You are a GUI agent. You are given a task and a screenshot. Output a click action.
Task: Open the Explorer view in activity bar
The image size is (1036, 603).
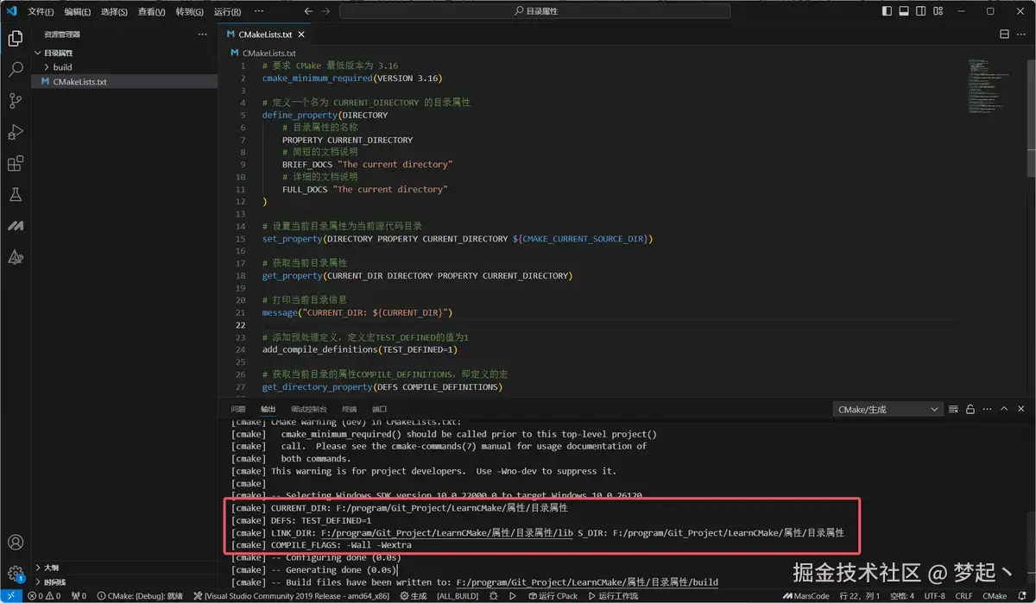coord(15,39)
